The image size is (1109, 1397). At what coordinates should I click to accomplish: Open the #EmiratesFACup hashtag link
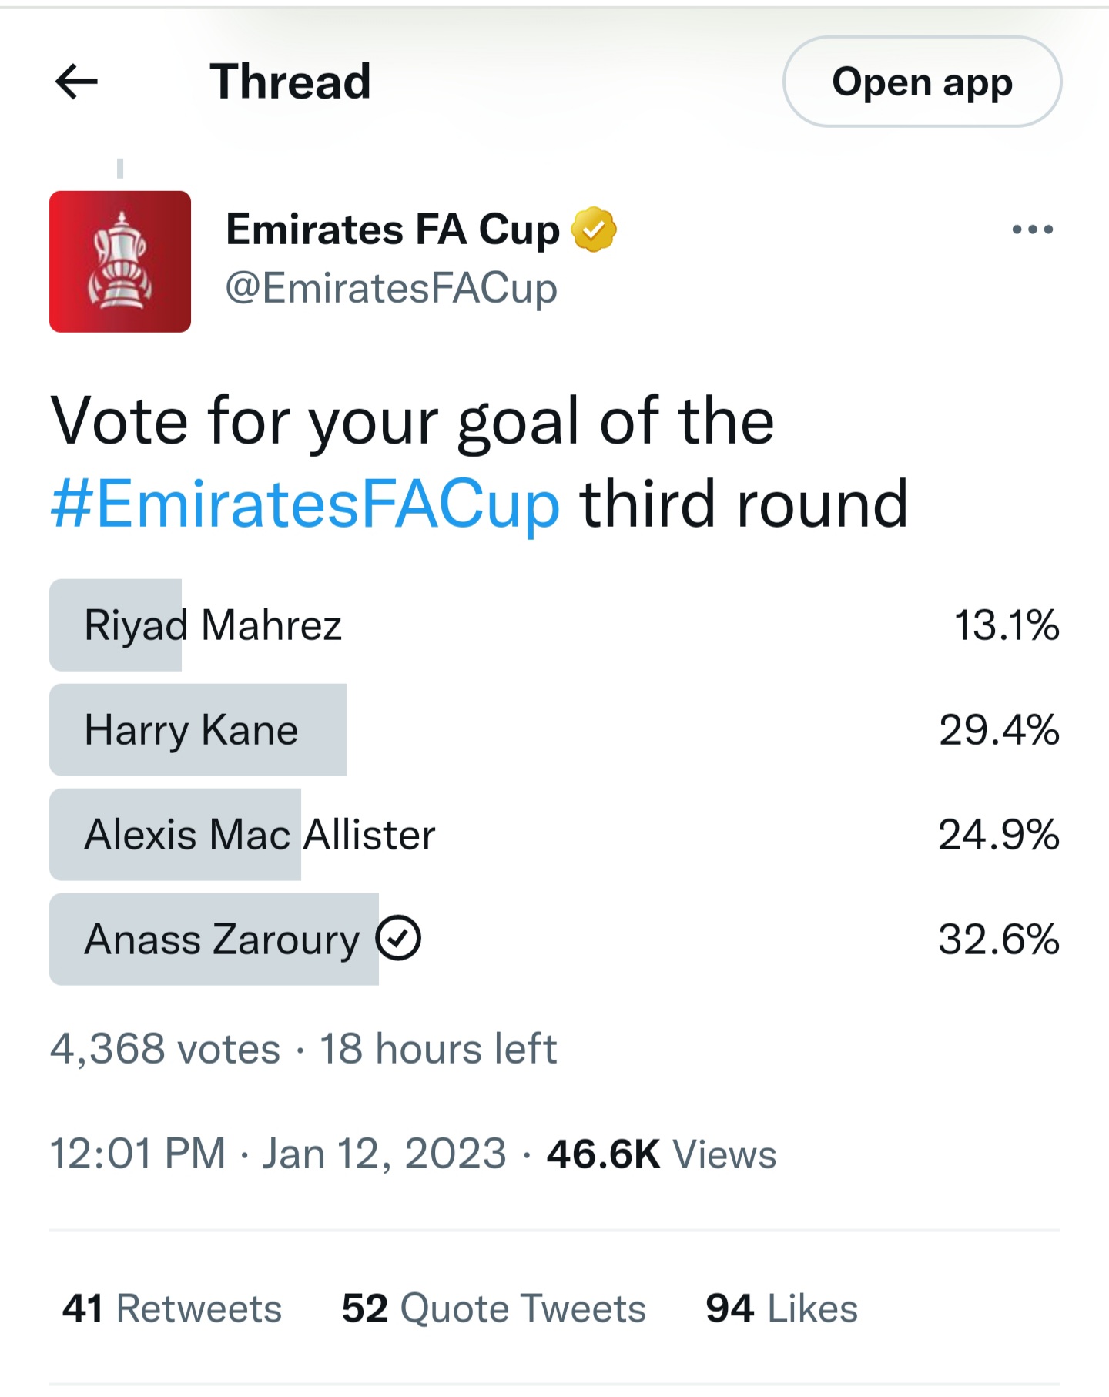305,504
